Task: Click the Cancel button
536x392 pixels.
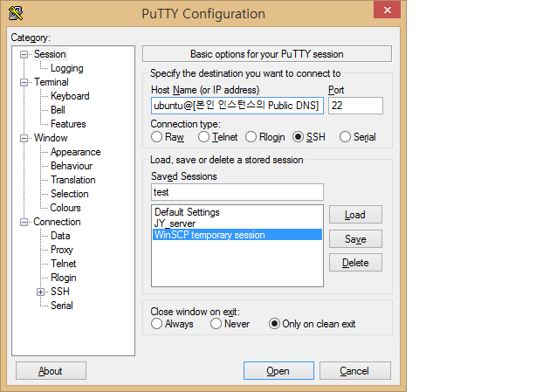Action: (354, 371)
